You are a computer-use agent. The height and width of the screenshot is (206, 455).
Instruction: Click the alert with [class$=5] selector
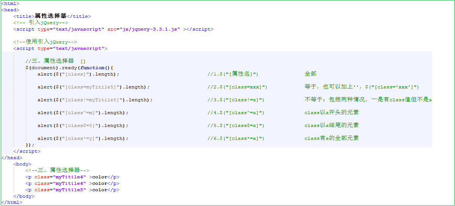(x=83, y=125)
